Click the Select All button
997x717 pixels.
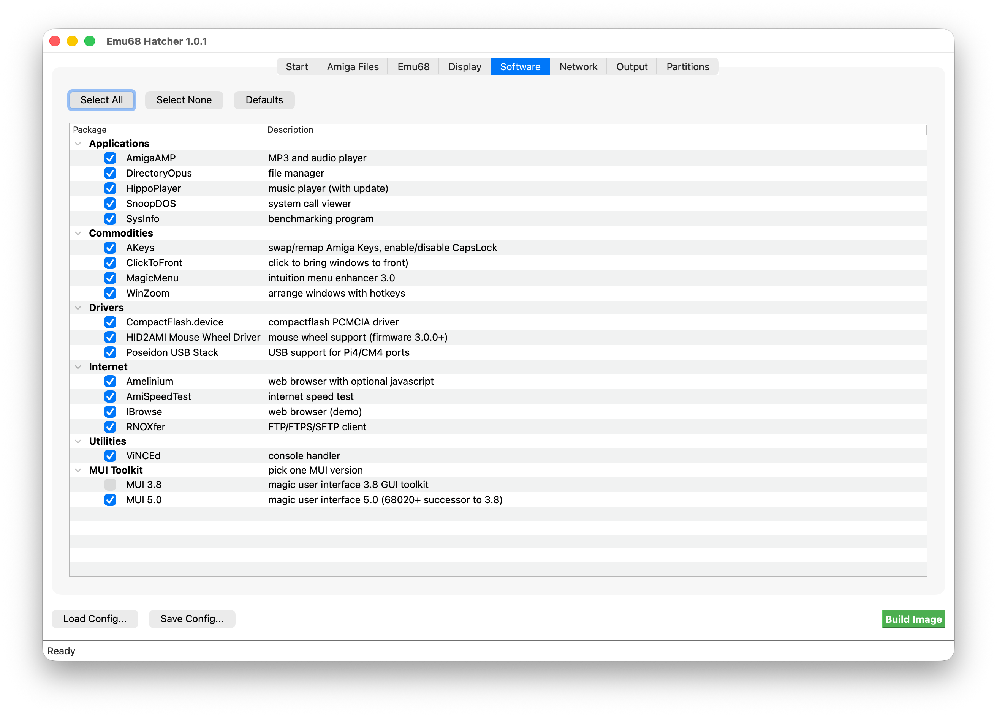(101, 100)
